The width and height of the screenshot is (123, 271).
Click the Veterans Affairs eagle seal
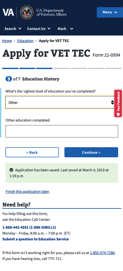[27, 12]
